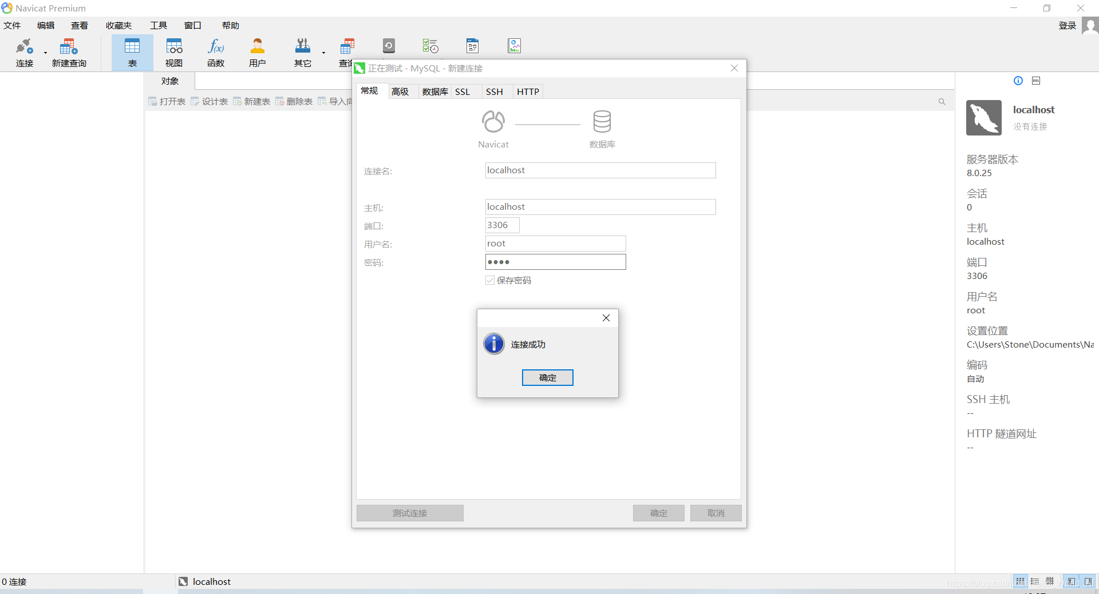Click the 设置位置 path text
This screenshot has height=594, width=1099.
1030,345
